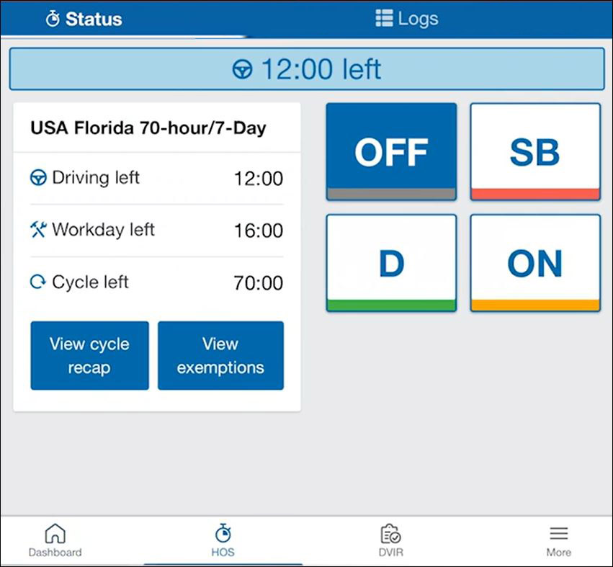613x567 pixels.
Task: Tap the USA Florida 70-hour/7-Day ruleset header
Action: [157, 128]
